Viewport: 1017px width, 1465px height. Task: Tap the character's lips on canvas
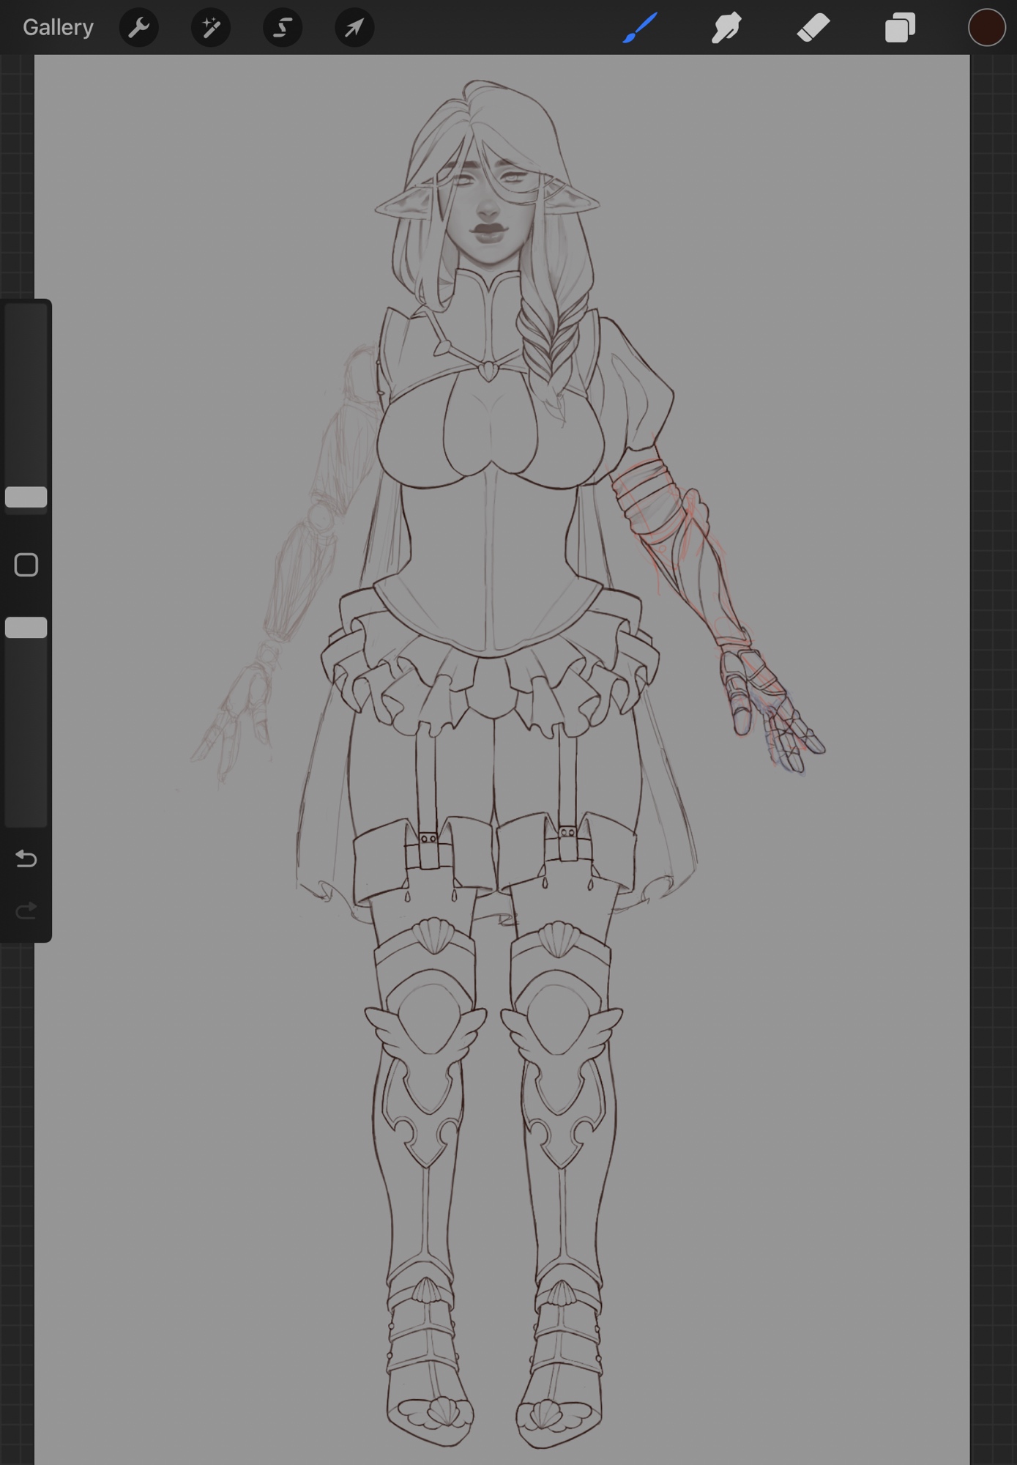tap(488, 231)
